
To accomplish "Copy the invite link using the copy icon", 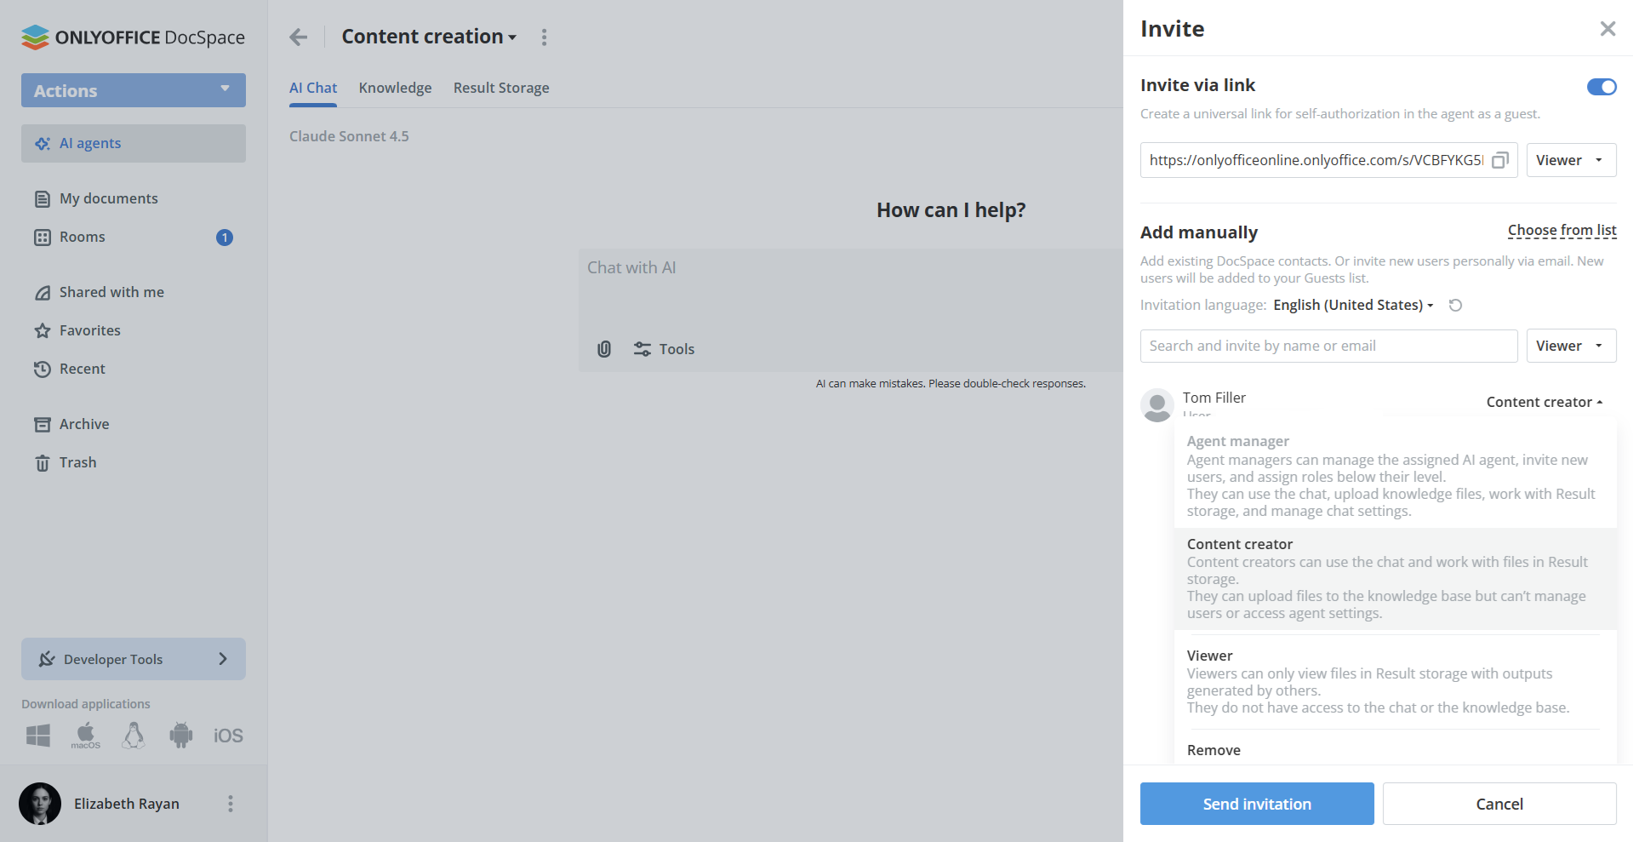I will [x=1500, y=160].
